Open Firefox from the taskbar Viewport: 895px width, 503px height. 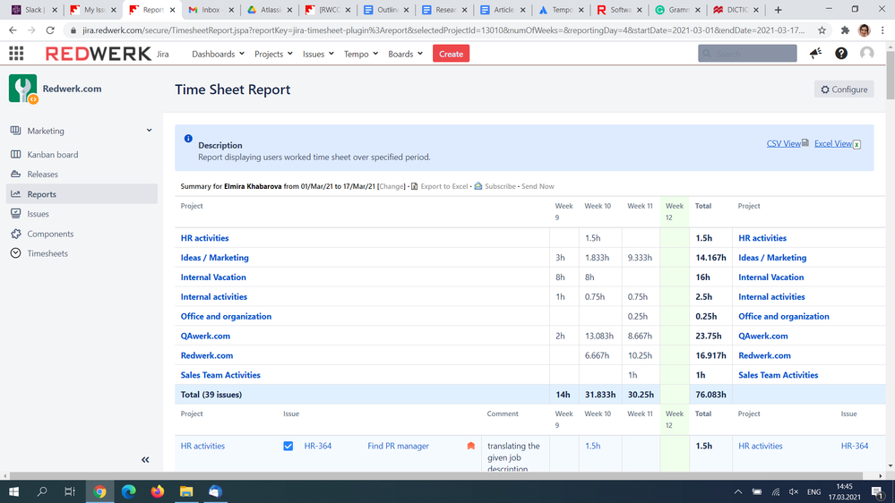[158, 491]
